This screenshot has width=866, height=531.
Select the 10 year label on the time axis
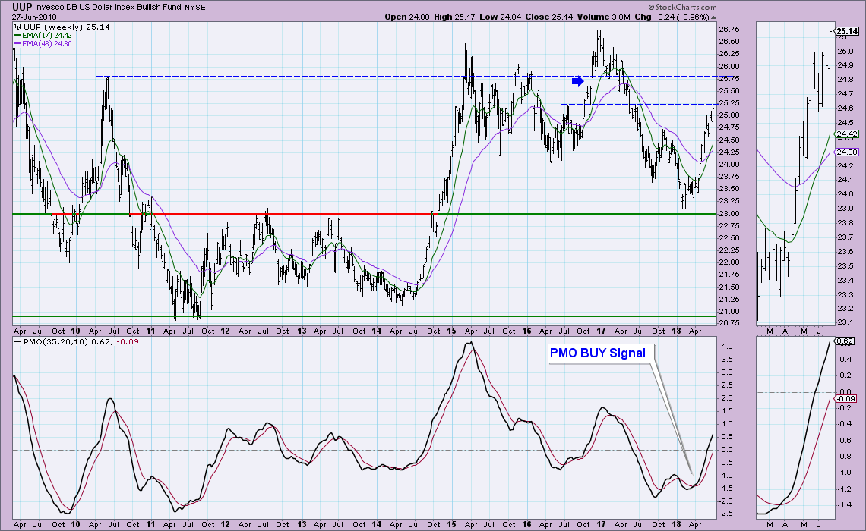(x=75, y=331)
